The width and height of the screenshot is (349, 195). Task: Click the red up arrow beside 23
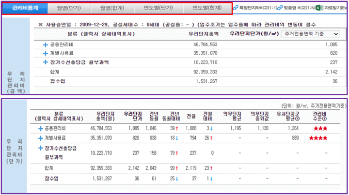pos(211,168)
